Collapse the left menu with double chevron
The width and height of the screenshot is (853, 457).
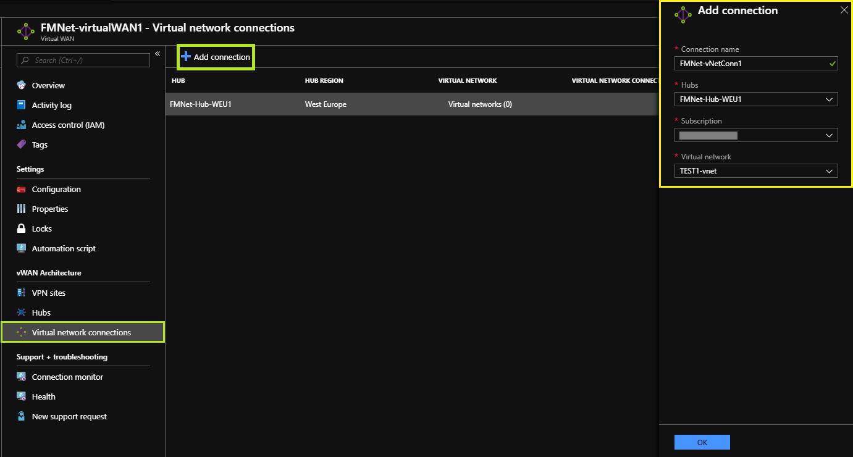[158, 54]
